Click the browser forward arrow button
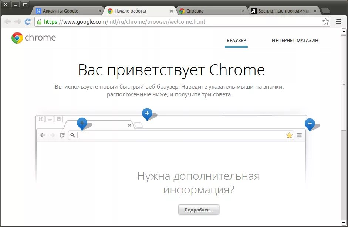 17,21
